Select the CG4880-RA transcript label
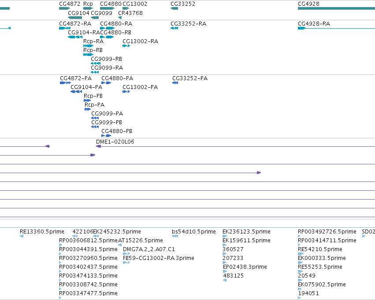 coord(116,24)
